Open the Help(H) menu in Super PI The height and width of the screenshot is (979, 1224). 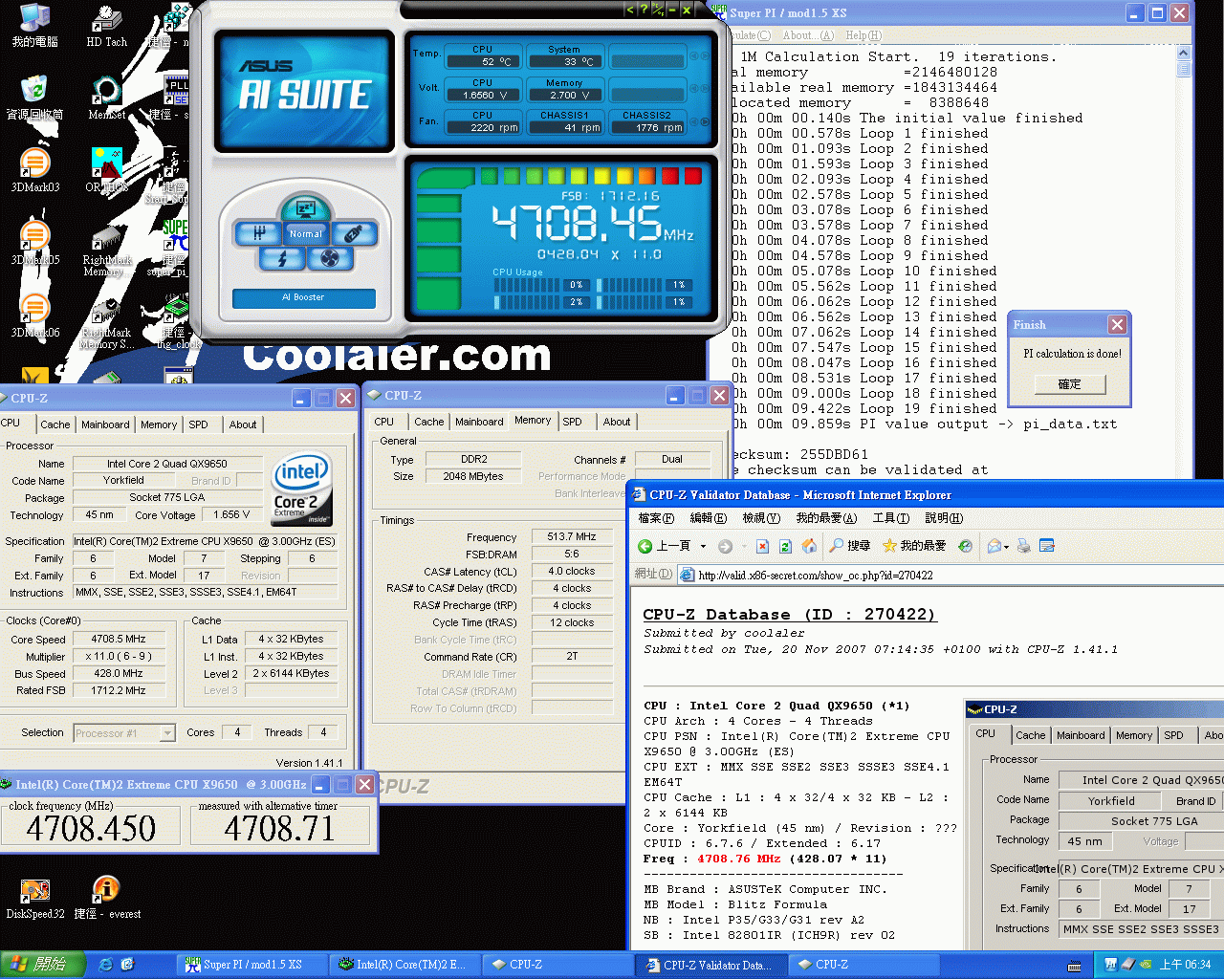[x=863, y=35]
